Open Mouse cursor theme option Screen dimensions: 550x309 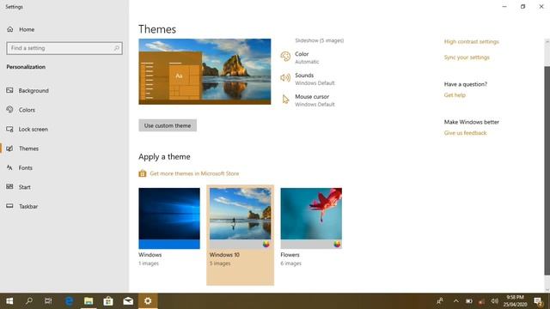(315, 100)
